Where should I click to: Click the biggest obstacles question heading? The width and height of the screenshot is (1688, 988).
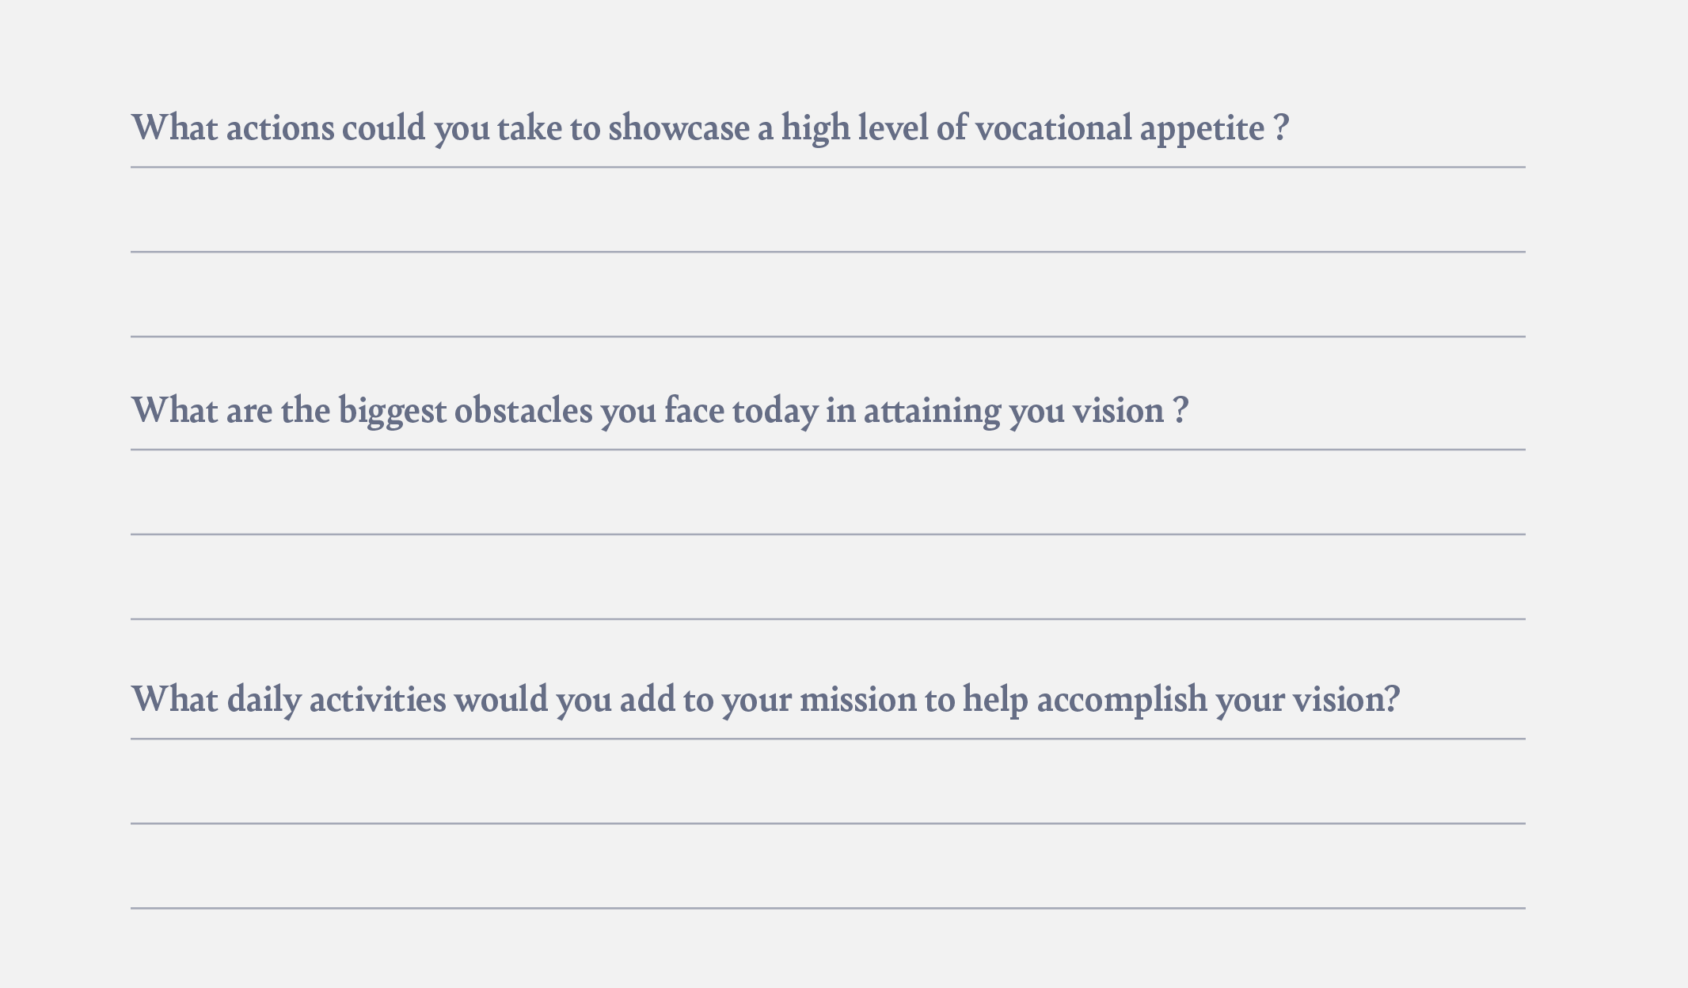pos(660,410)
